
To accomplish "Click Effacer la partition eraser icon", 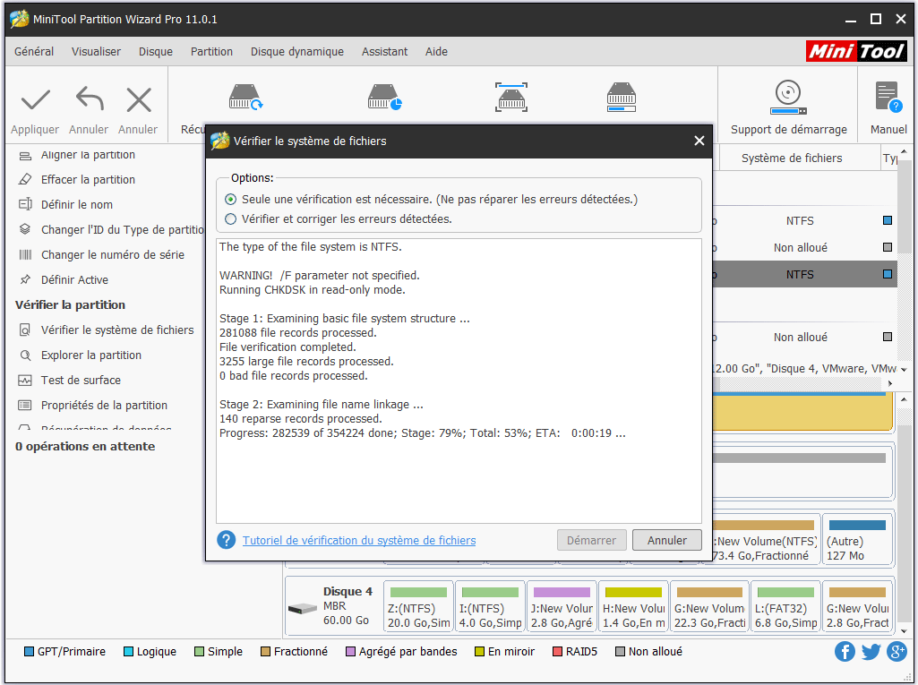I will tap(25, 179).
